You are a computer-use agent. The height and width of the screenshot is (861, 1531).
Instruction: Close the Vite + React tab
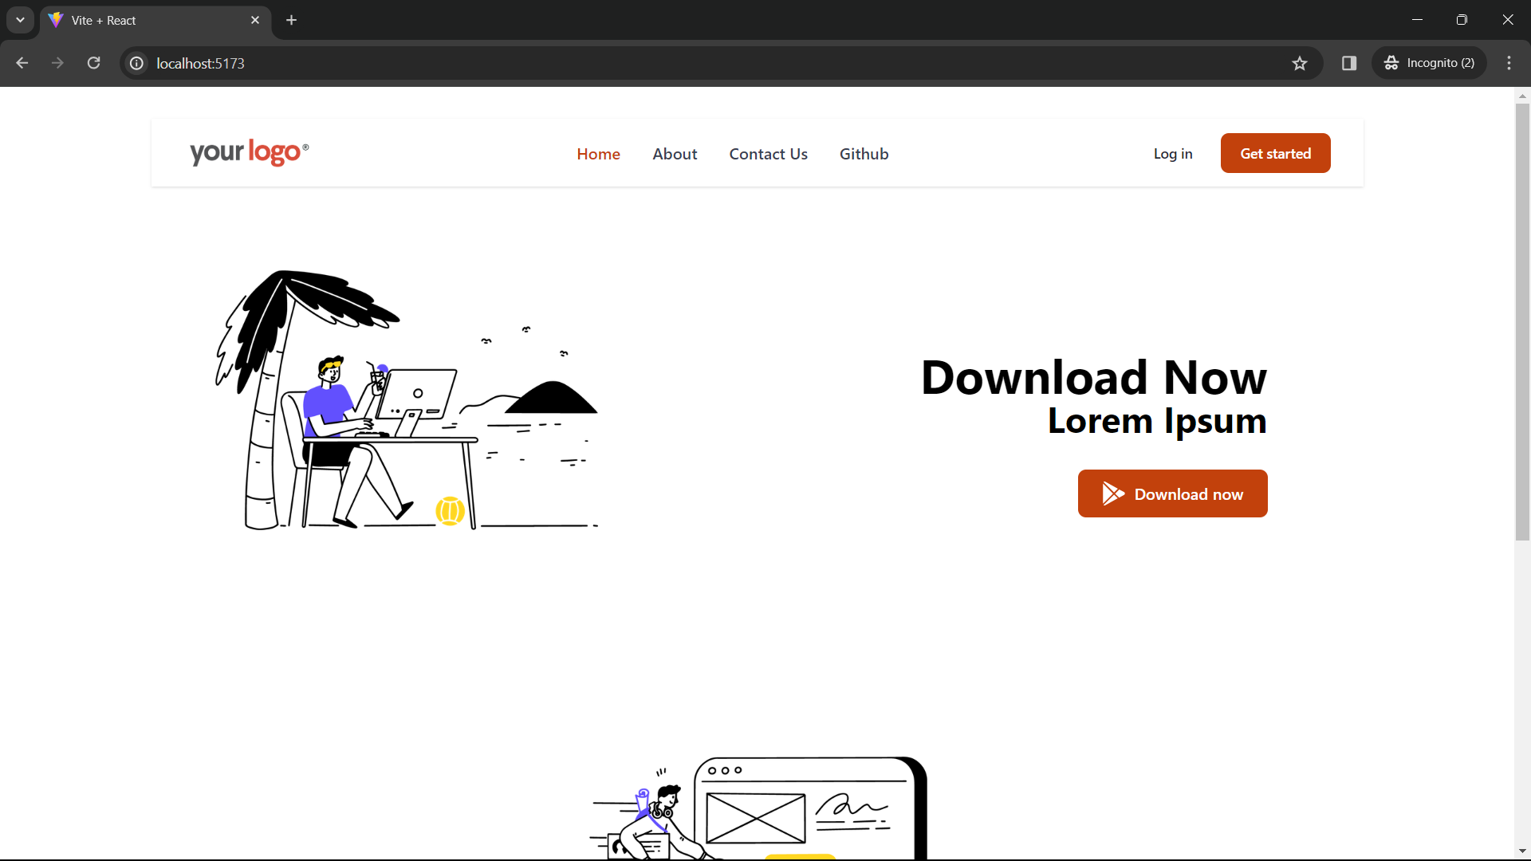pos(255,20)
